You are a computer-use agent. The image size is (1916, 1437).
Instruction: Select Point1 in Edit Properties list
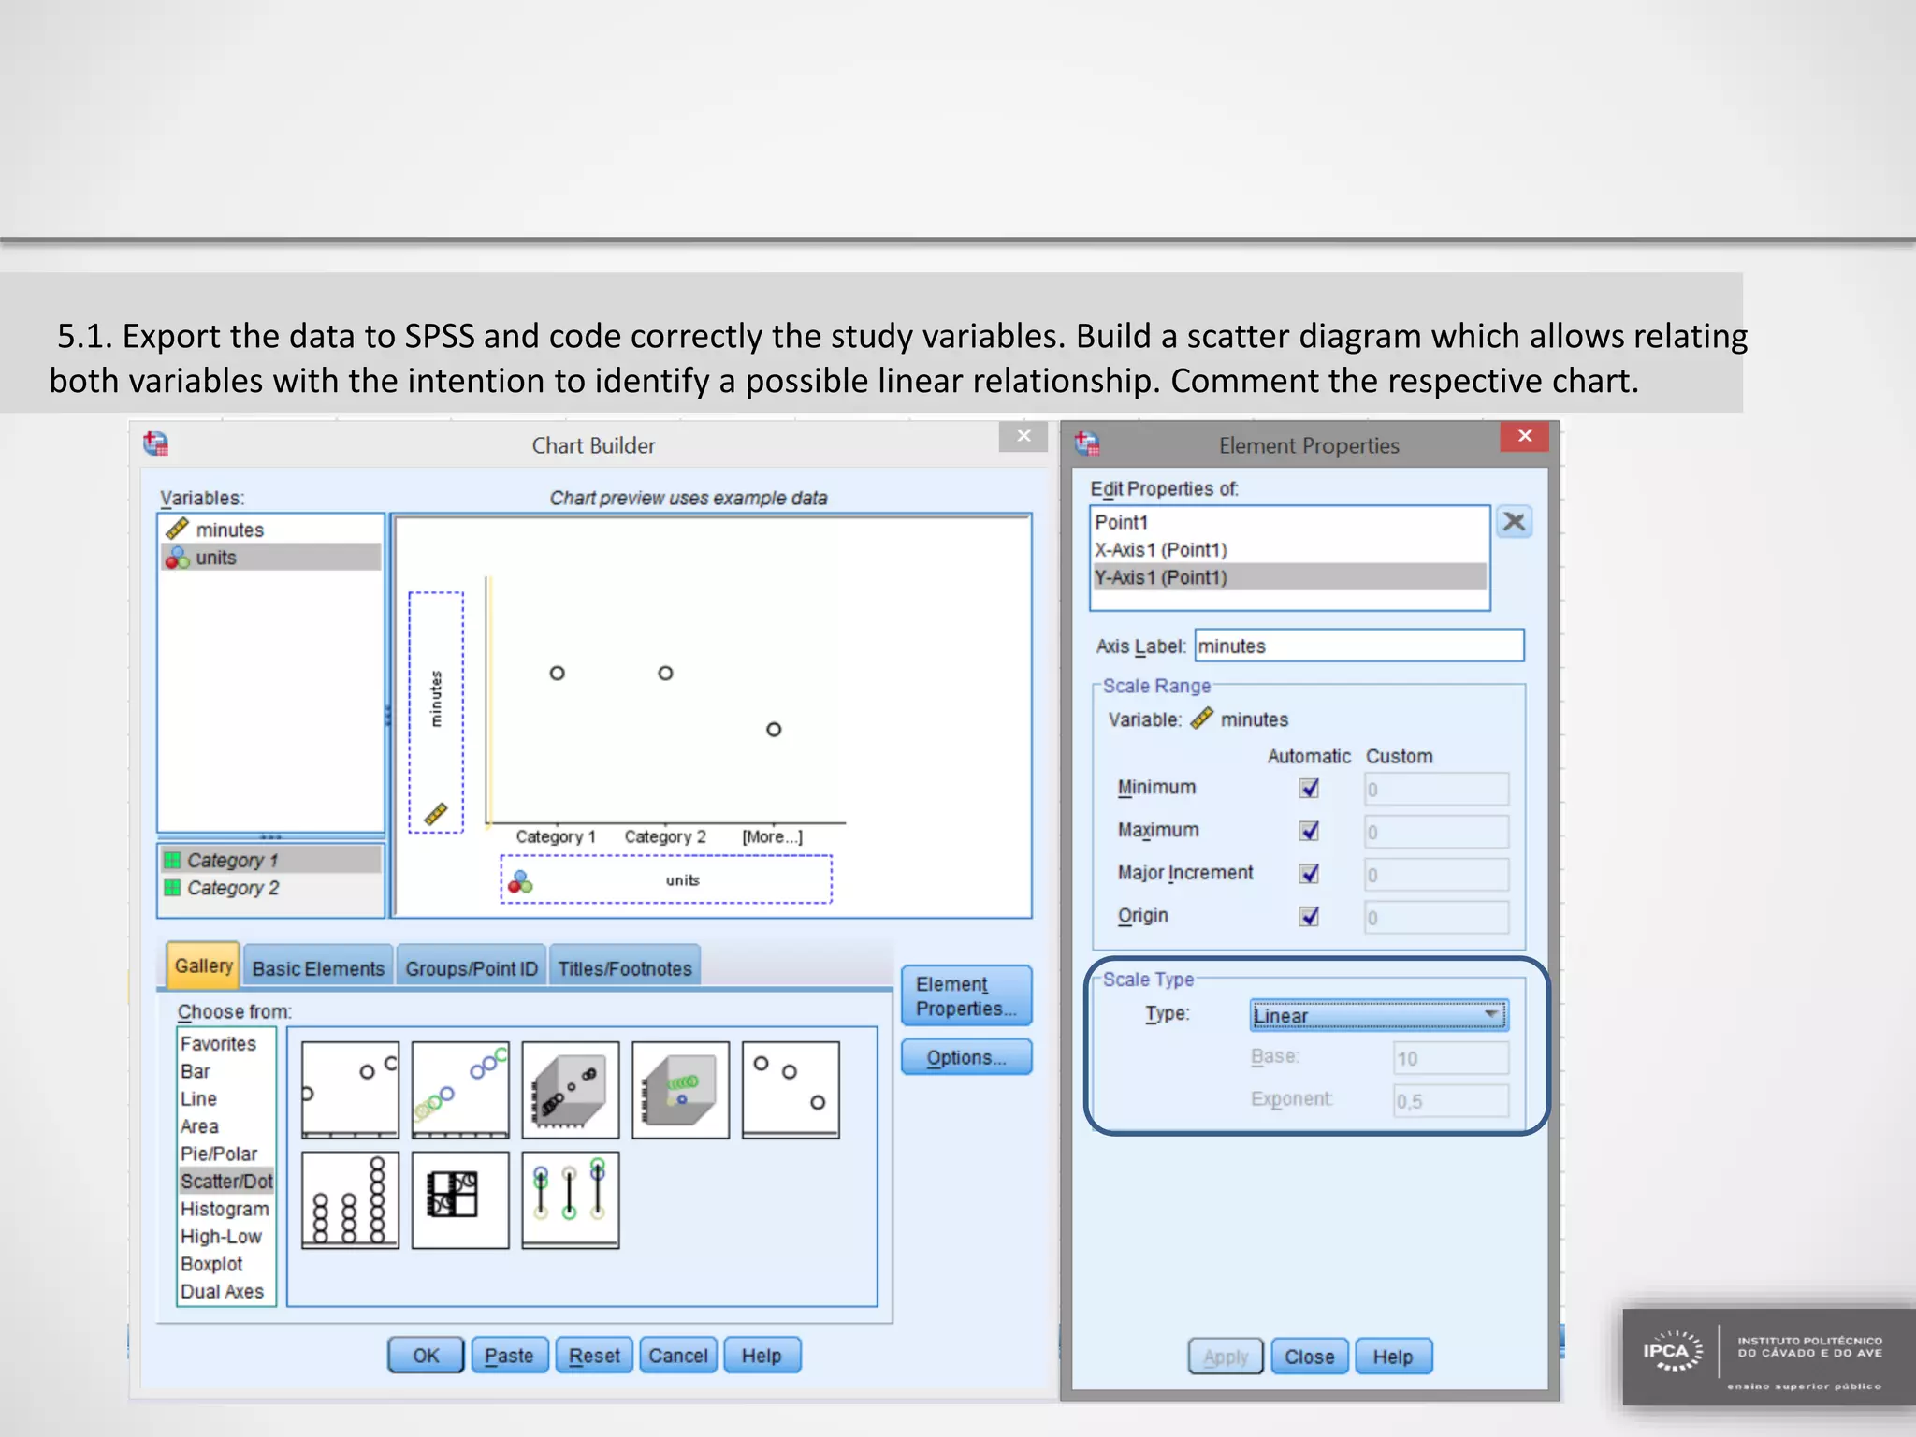(x=1290, y=522)
